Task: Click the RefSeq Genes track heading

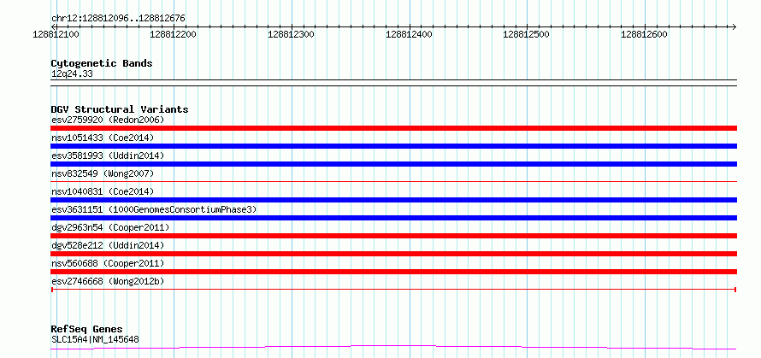Action: click(x=86, y=330)
